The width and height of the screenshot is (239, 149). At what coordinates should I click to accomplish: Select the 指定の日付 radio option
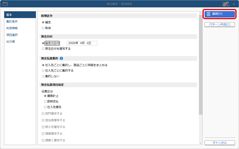[x=43, y=43]
